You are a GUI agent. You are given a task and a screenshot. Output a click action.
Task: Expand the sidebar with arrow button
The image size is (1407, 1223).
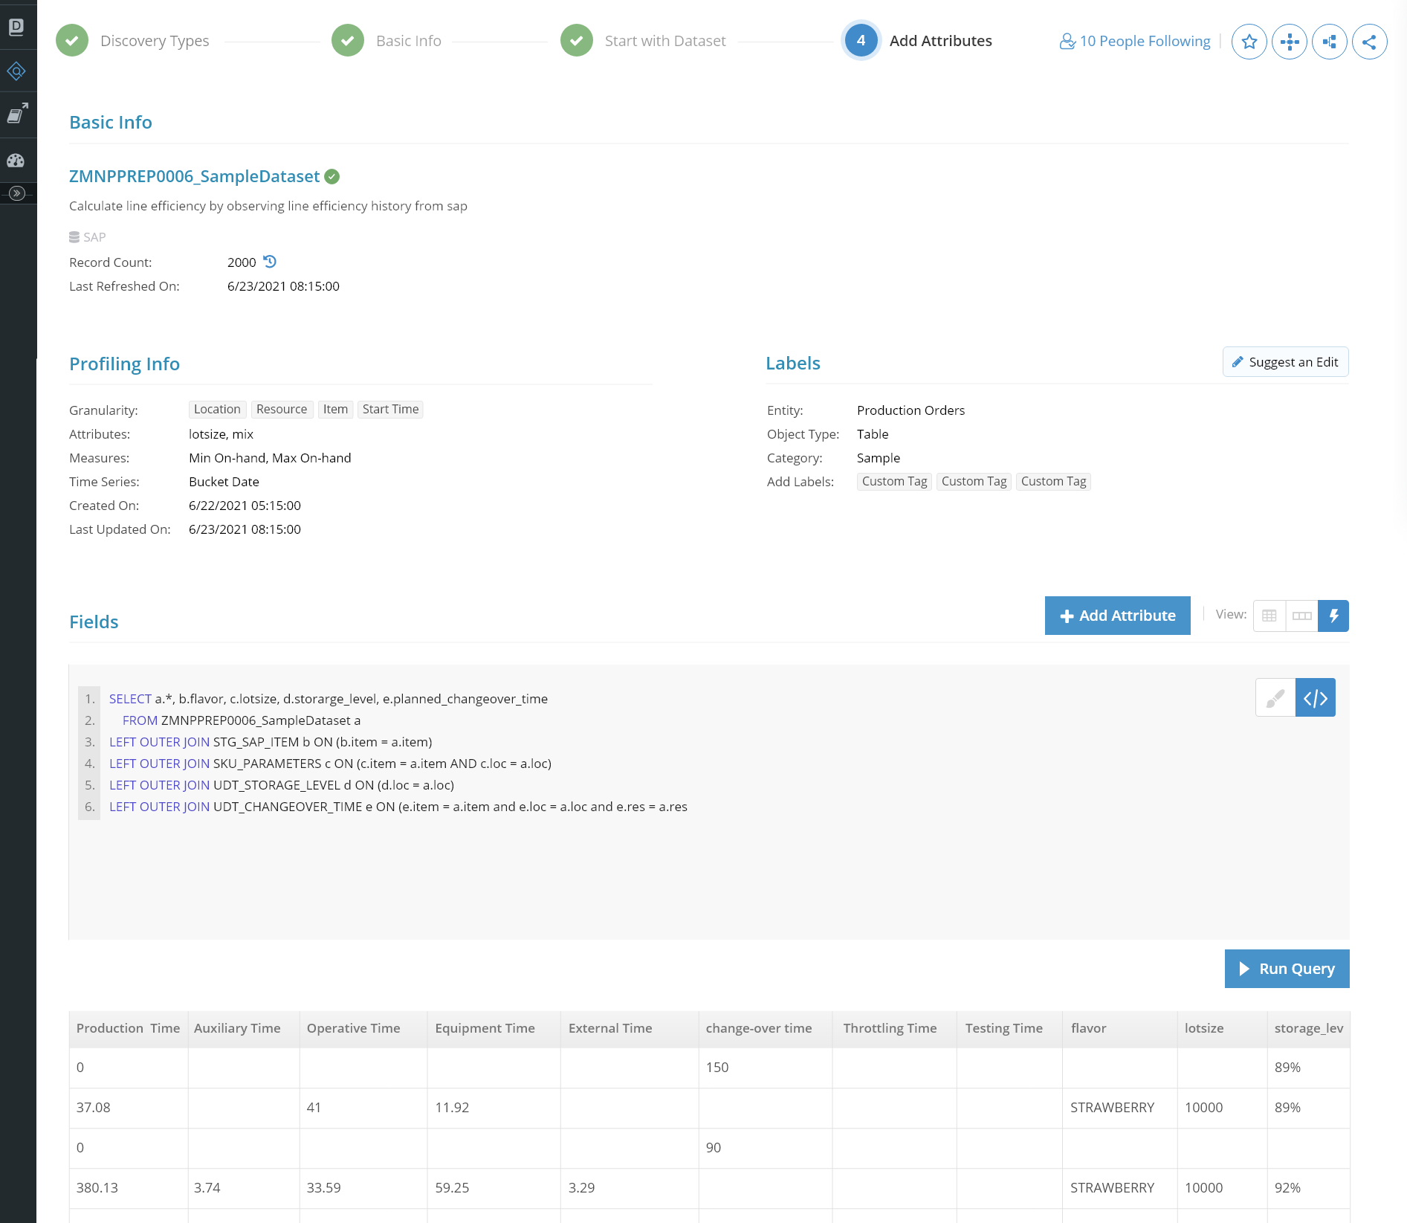tap(16, 193)
